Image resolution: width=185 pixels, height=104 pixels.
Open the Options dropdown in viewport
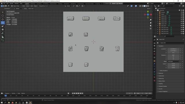pyautogui.click(x=149, y=9)
